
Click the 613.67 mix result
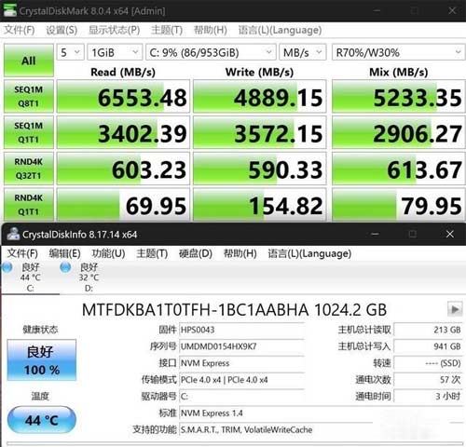(399, 169)
